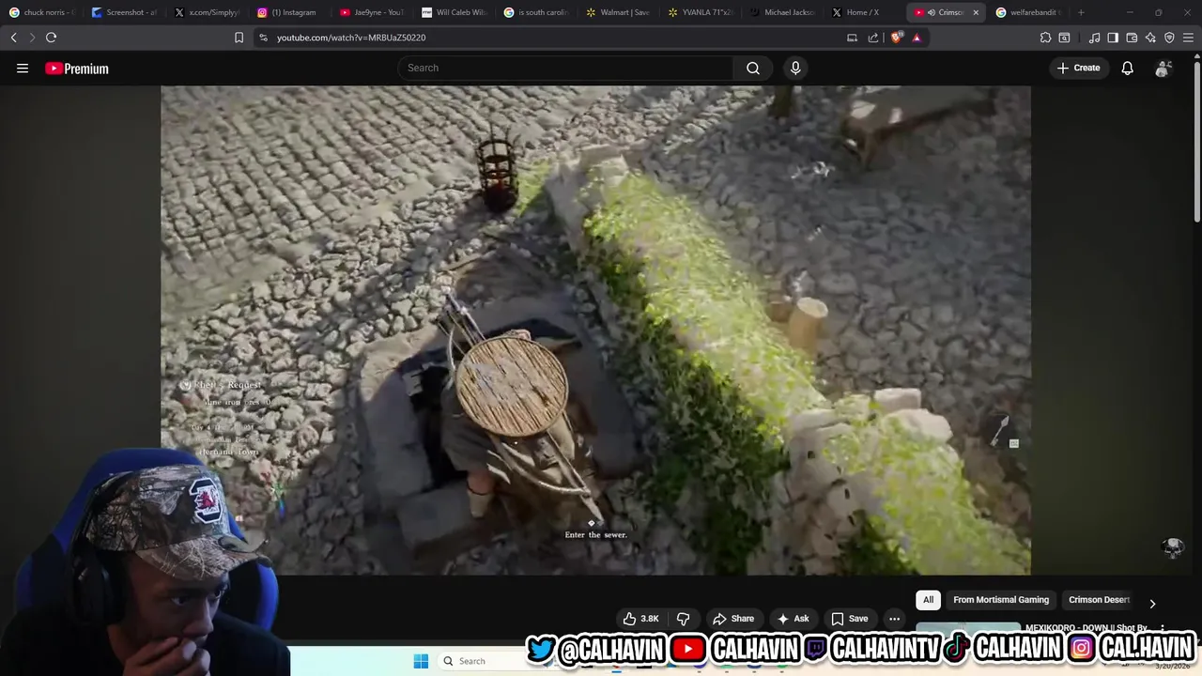Reload the page

coord(51,38)
